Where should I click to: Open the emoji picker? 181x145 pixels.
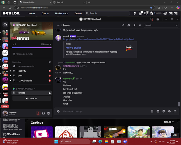pos(169,111)
